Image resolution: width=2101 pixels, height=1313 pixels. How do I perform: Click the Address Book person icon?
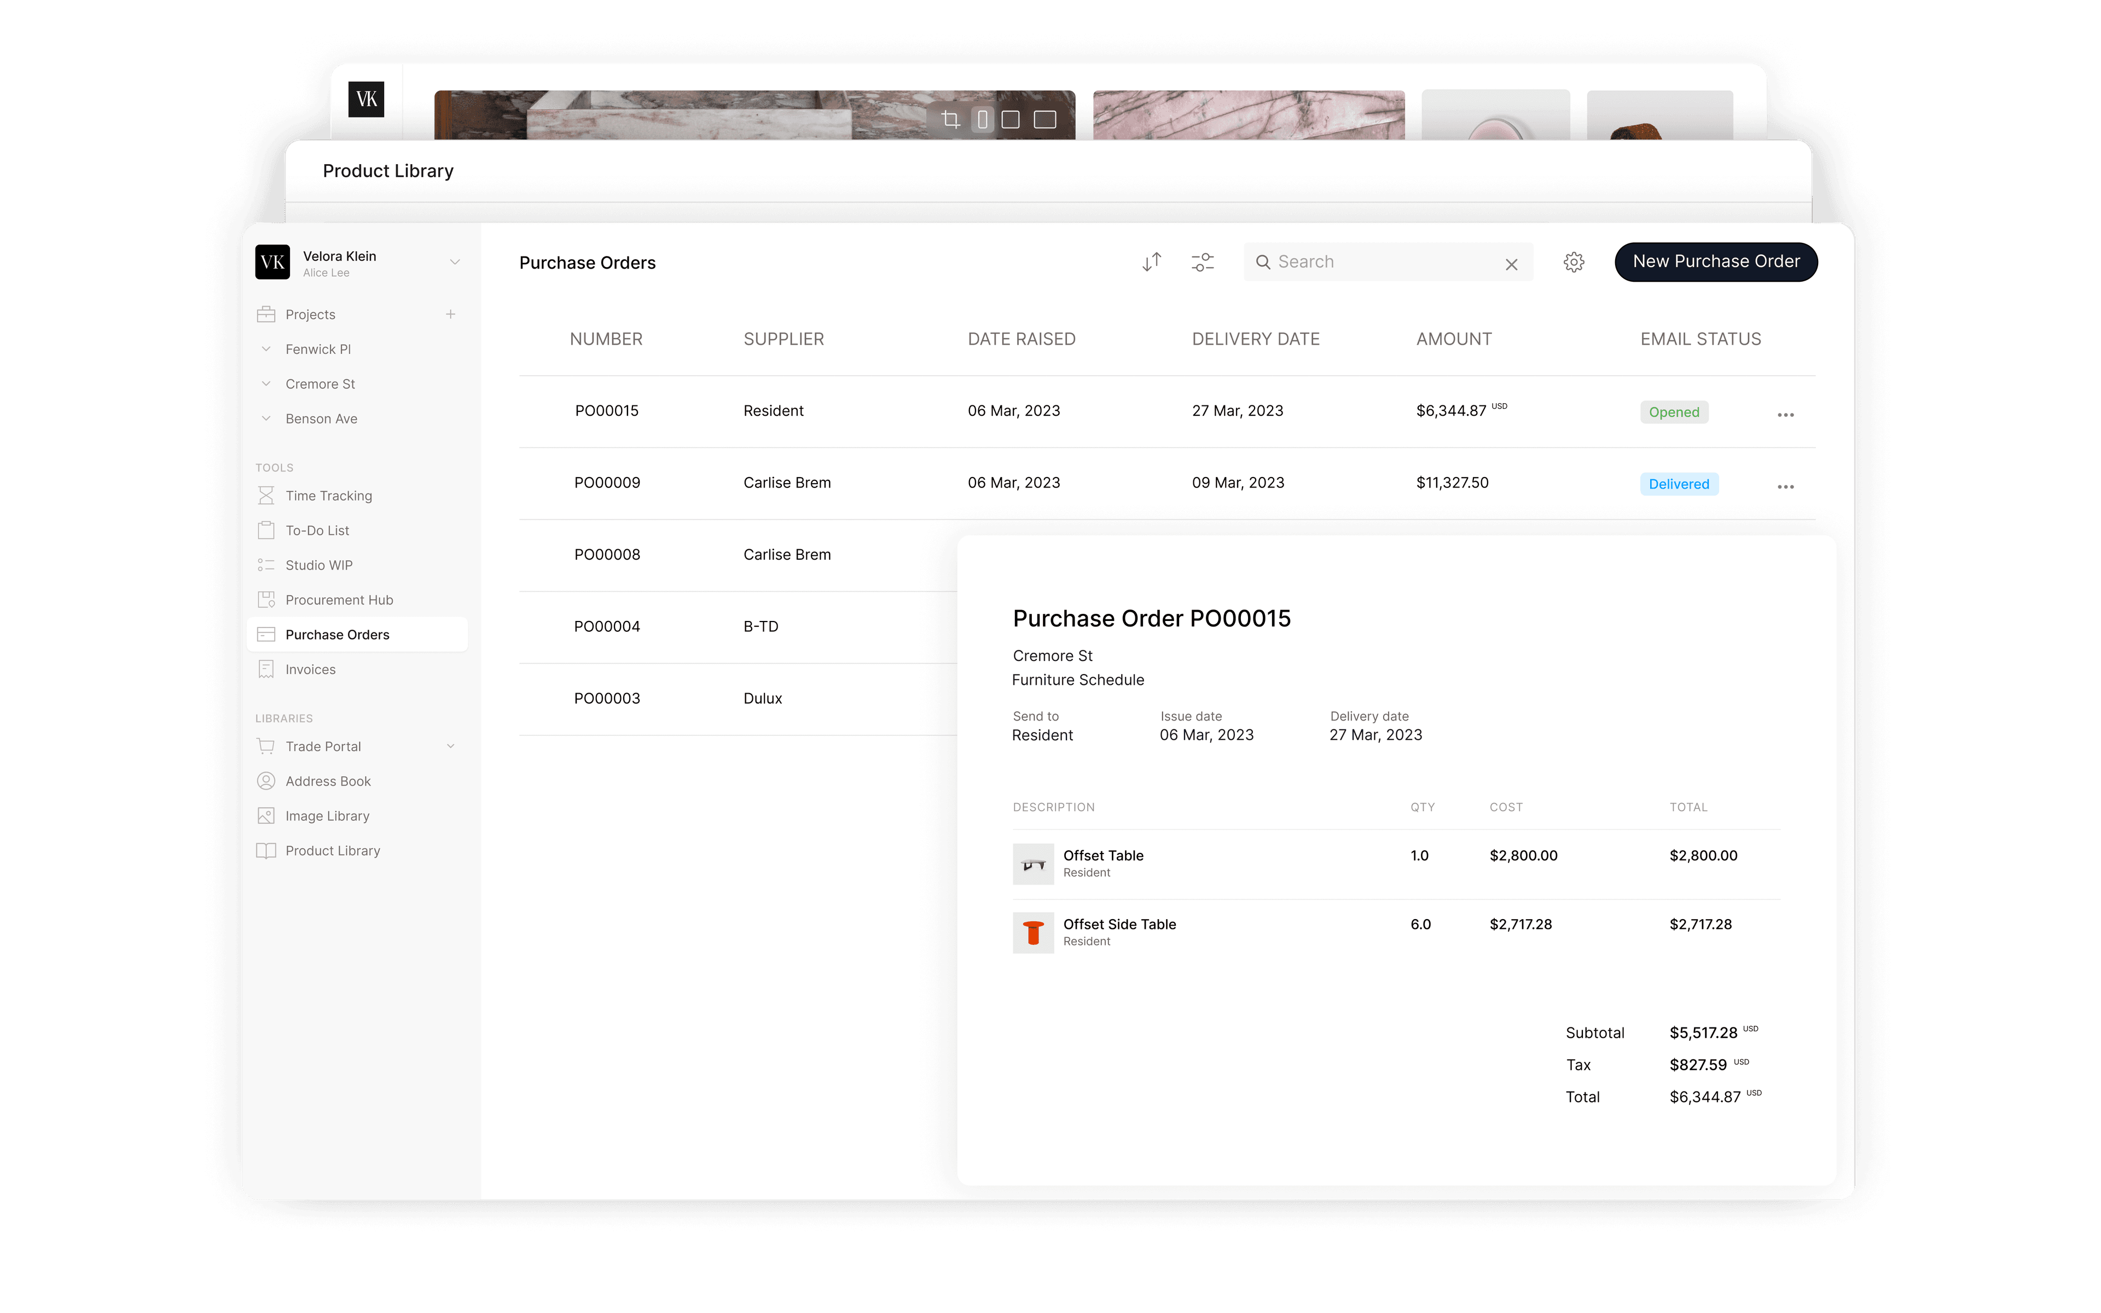266,782
